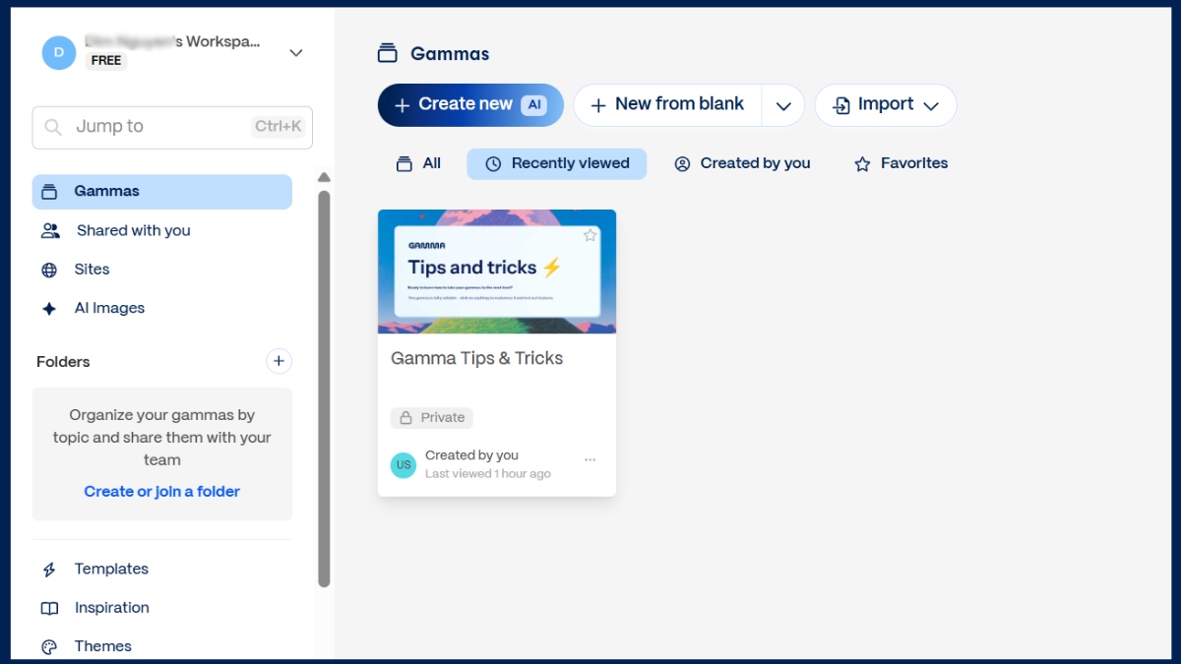Image resolution: width=1181 pixels, height=664 pixels.
Task: Click the sidebar scroll up arrow
Action: (x=324, y=178)
